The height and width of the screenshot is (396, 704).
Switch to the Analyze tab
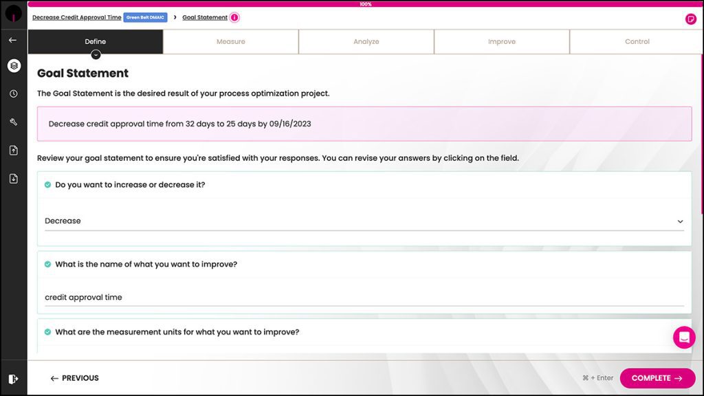[366, 42]
